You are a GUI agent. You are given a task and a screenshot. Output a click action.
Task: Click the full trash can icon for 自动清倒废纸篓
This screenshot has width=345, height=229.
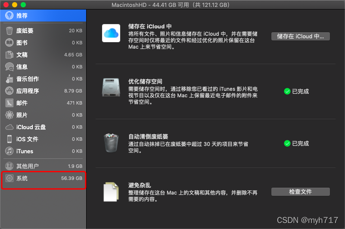111,143
